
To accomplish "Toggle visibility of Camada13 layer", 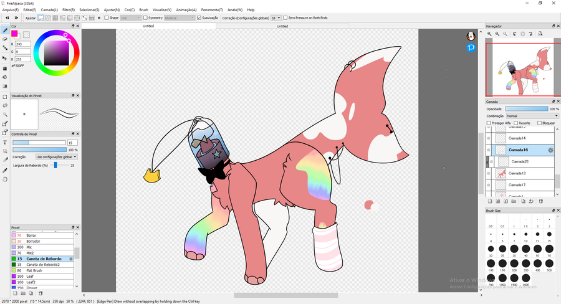I will (x=488, y=173).
